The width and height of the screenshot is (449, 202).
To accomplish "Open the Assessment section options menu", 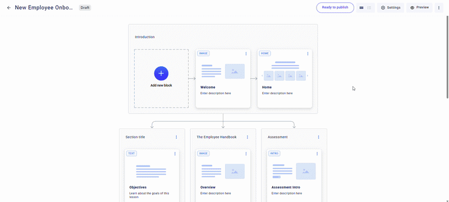I will coord(318,137).
